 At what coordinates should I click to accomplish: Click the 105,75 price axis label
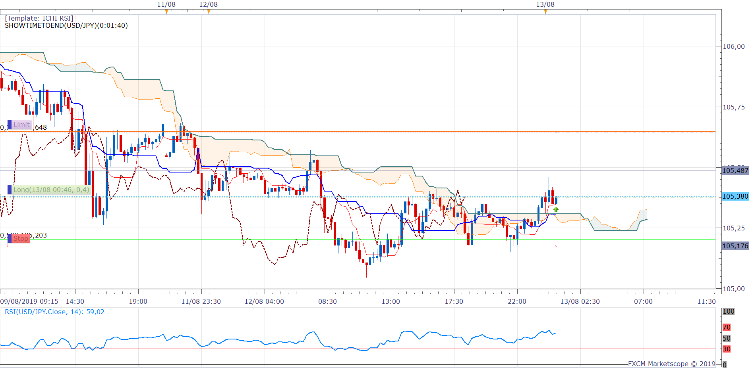[733, 107]
